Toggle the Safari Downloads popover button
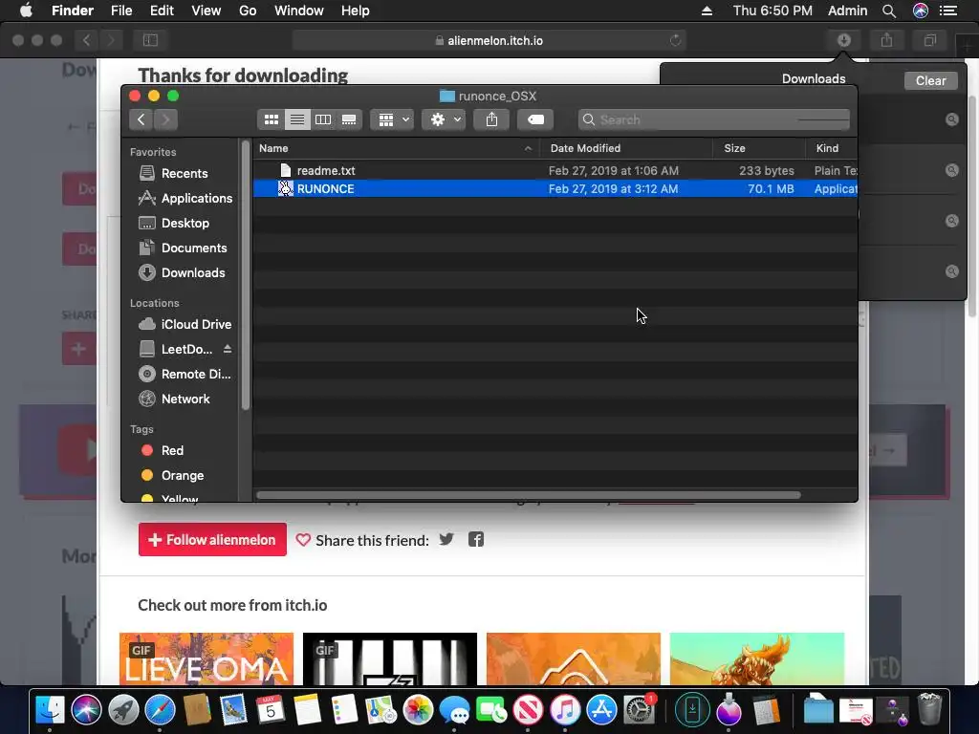This screenshot has height=734, width=979. tap(844, 40)
